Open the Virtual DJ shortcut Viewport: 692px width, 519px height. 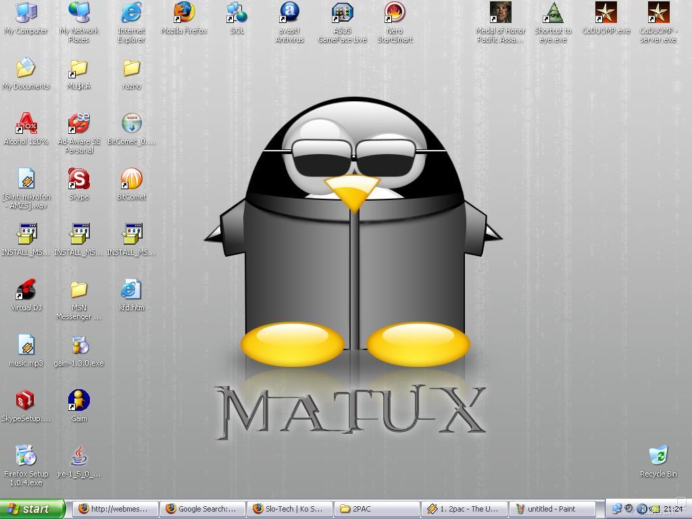[x=26, y=295]
